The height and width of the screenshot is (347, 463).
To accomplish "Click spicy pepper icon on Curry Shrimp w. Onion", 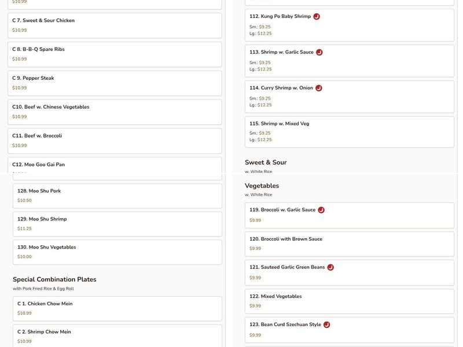I will point(319,88).
